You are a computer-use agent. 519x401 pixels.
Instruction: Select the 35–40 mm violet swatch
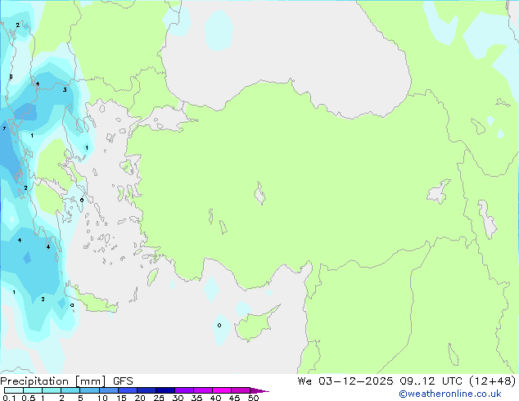[202, 390]
